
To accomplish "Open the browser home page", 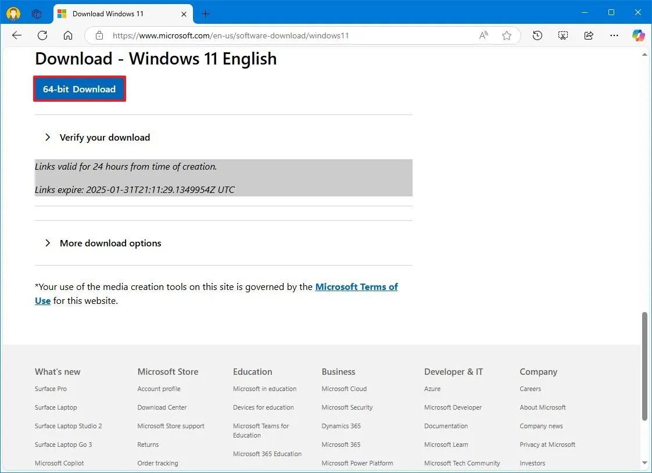I will [67, 35].
